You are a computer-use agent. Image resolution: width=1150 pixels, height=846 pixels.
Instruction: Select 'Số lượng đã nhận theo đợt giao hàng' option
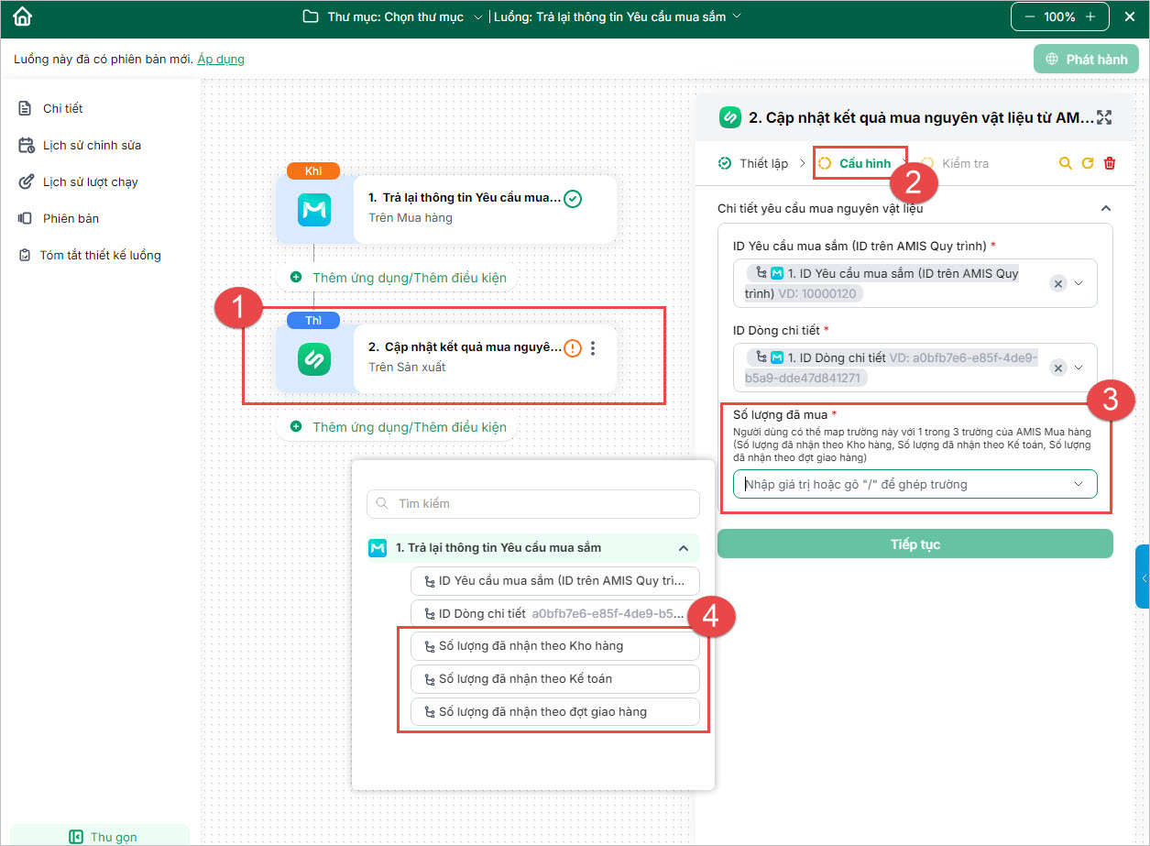click(555, 712)
